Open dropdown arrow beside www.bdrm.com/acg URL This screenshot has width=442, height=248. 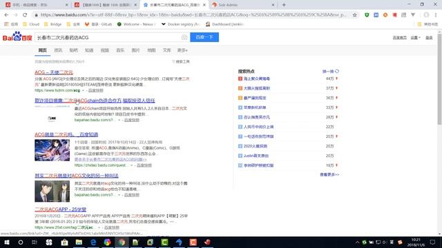[83, 90]
